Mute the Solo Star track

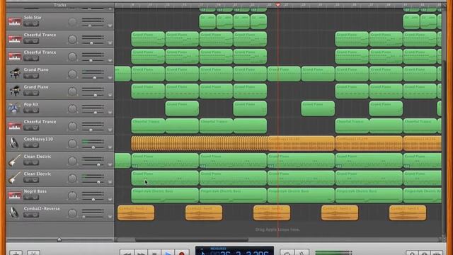click(28, 24)
